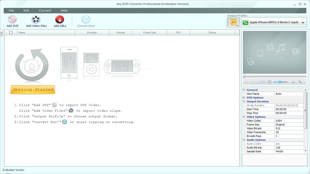Click the small DVD icon in step 1
This screenshot has height=174, width=310.
pos(54,105)
